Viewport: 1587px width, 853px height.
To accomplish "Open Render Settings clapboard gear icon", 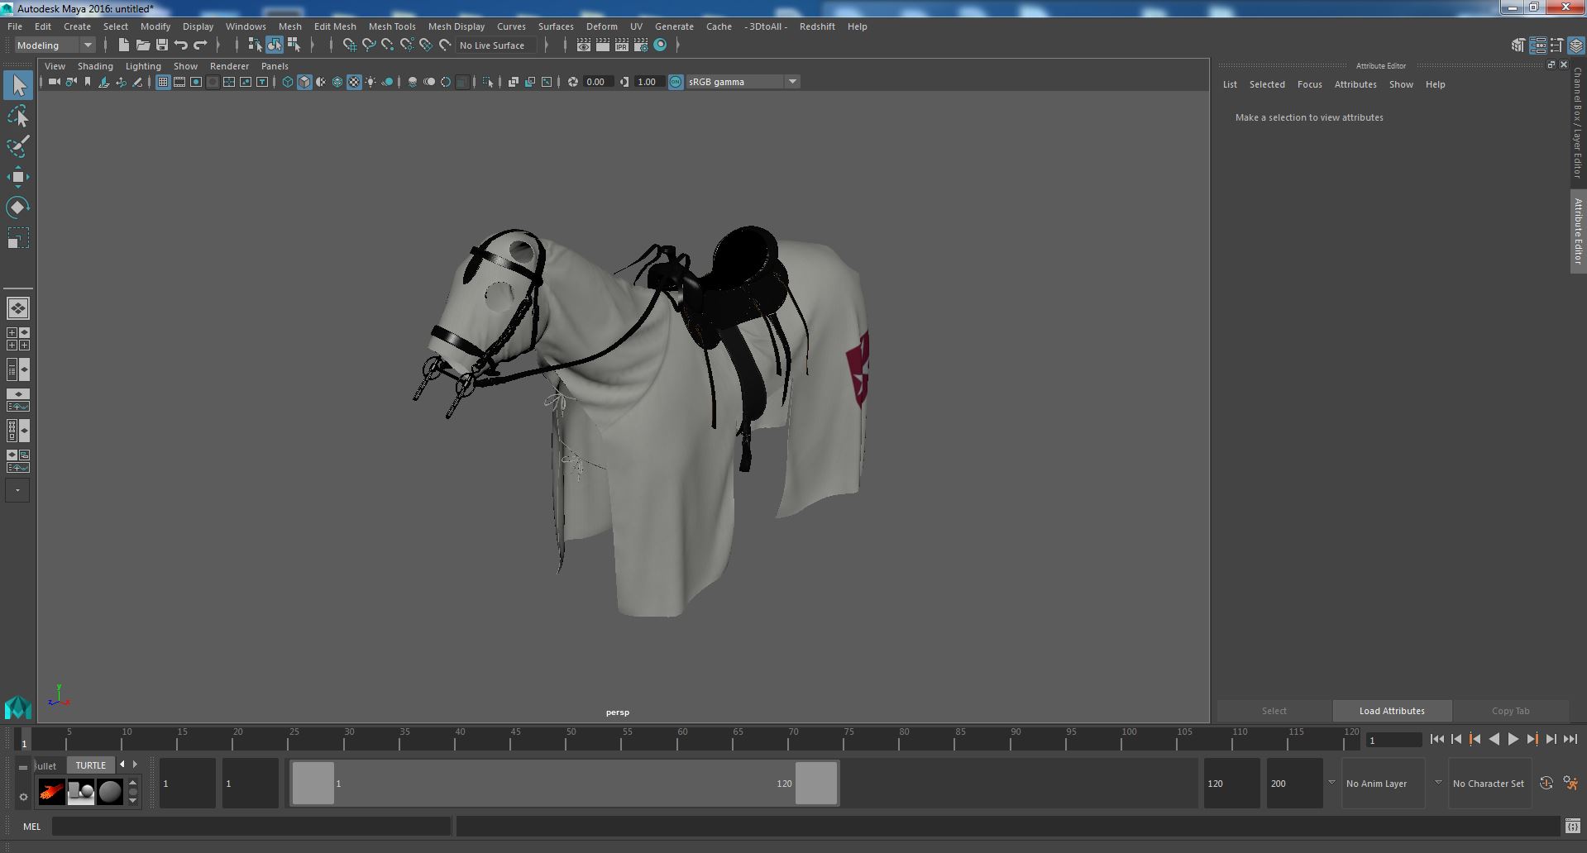I will (641, 45).
